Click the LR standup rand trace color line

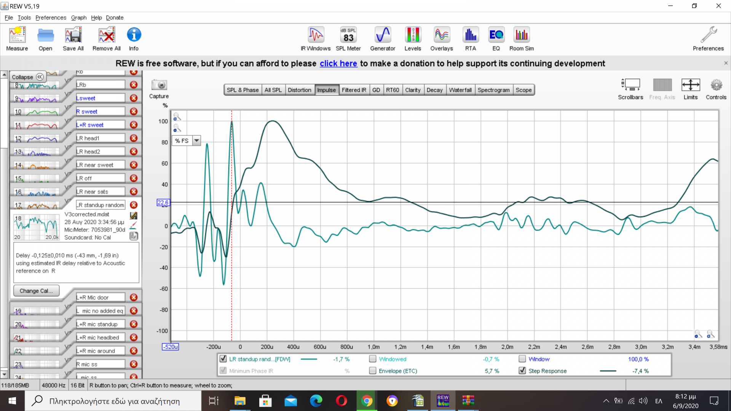(309, 359)
